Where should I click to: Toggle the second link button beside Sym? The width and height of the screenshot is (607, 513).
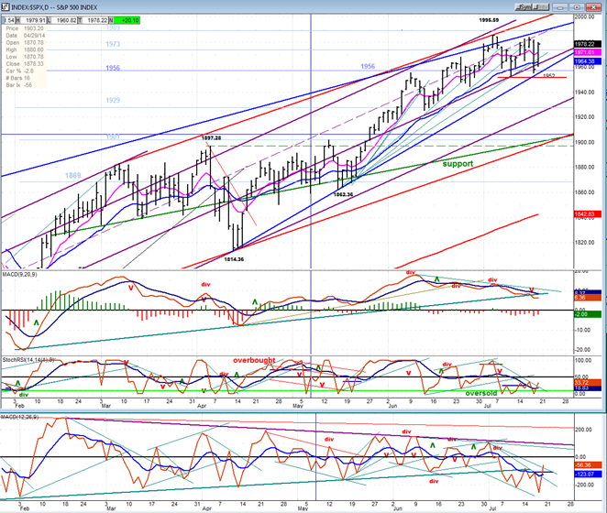(542, 7)
